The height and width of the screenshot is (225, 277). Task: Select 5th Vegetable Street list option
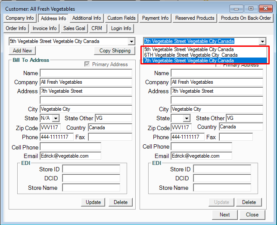[x=189, y=49]
